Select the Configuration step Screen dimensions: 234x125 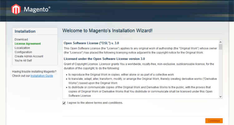click(x=23, y=52)
